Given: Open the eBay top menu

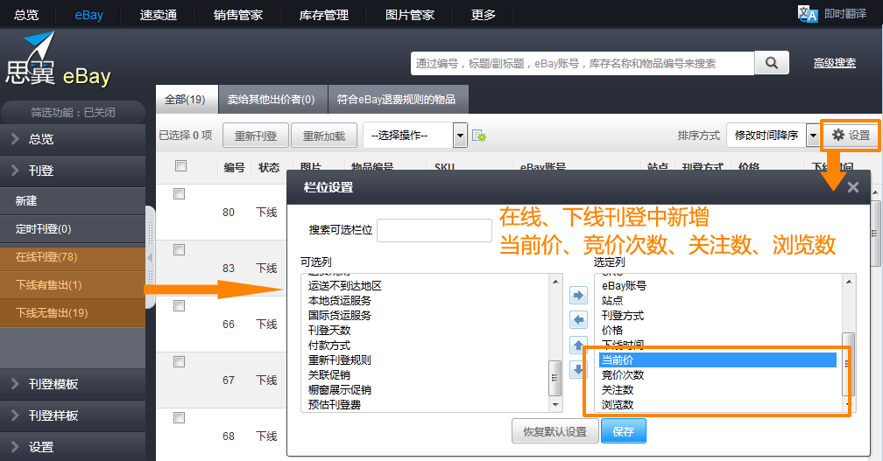Looking at the screenshot, I should click(89, 15).
